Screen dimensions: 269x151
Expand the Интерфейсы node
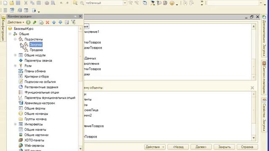tap(15, 124)
